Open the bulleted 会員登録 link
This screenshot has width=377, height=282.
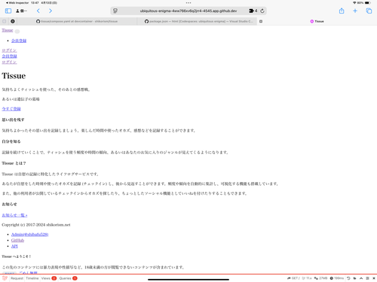tap(19, 41)
